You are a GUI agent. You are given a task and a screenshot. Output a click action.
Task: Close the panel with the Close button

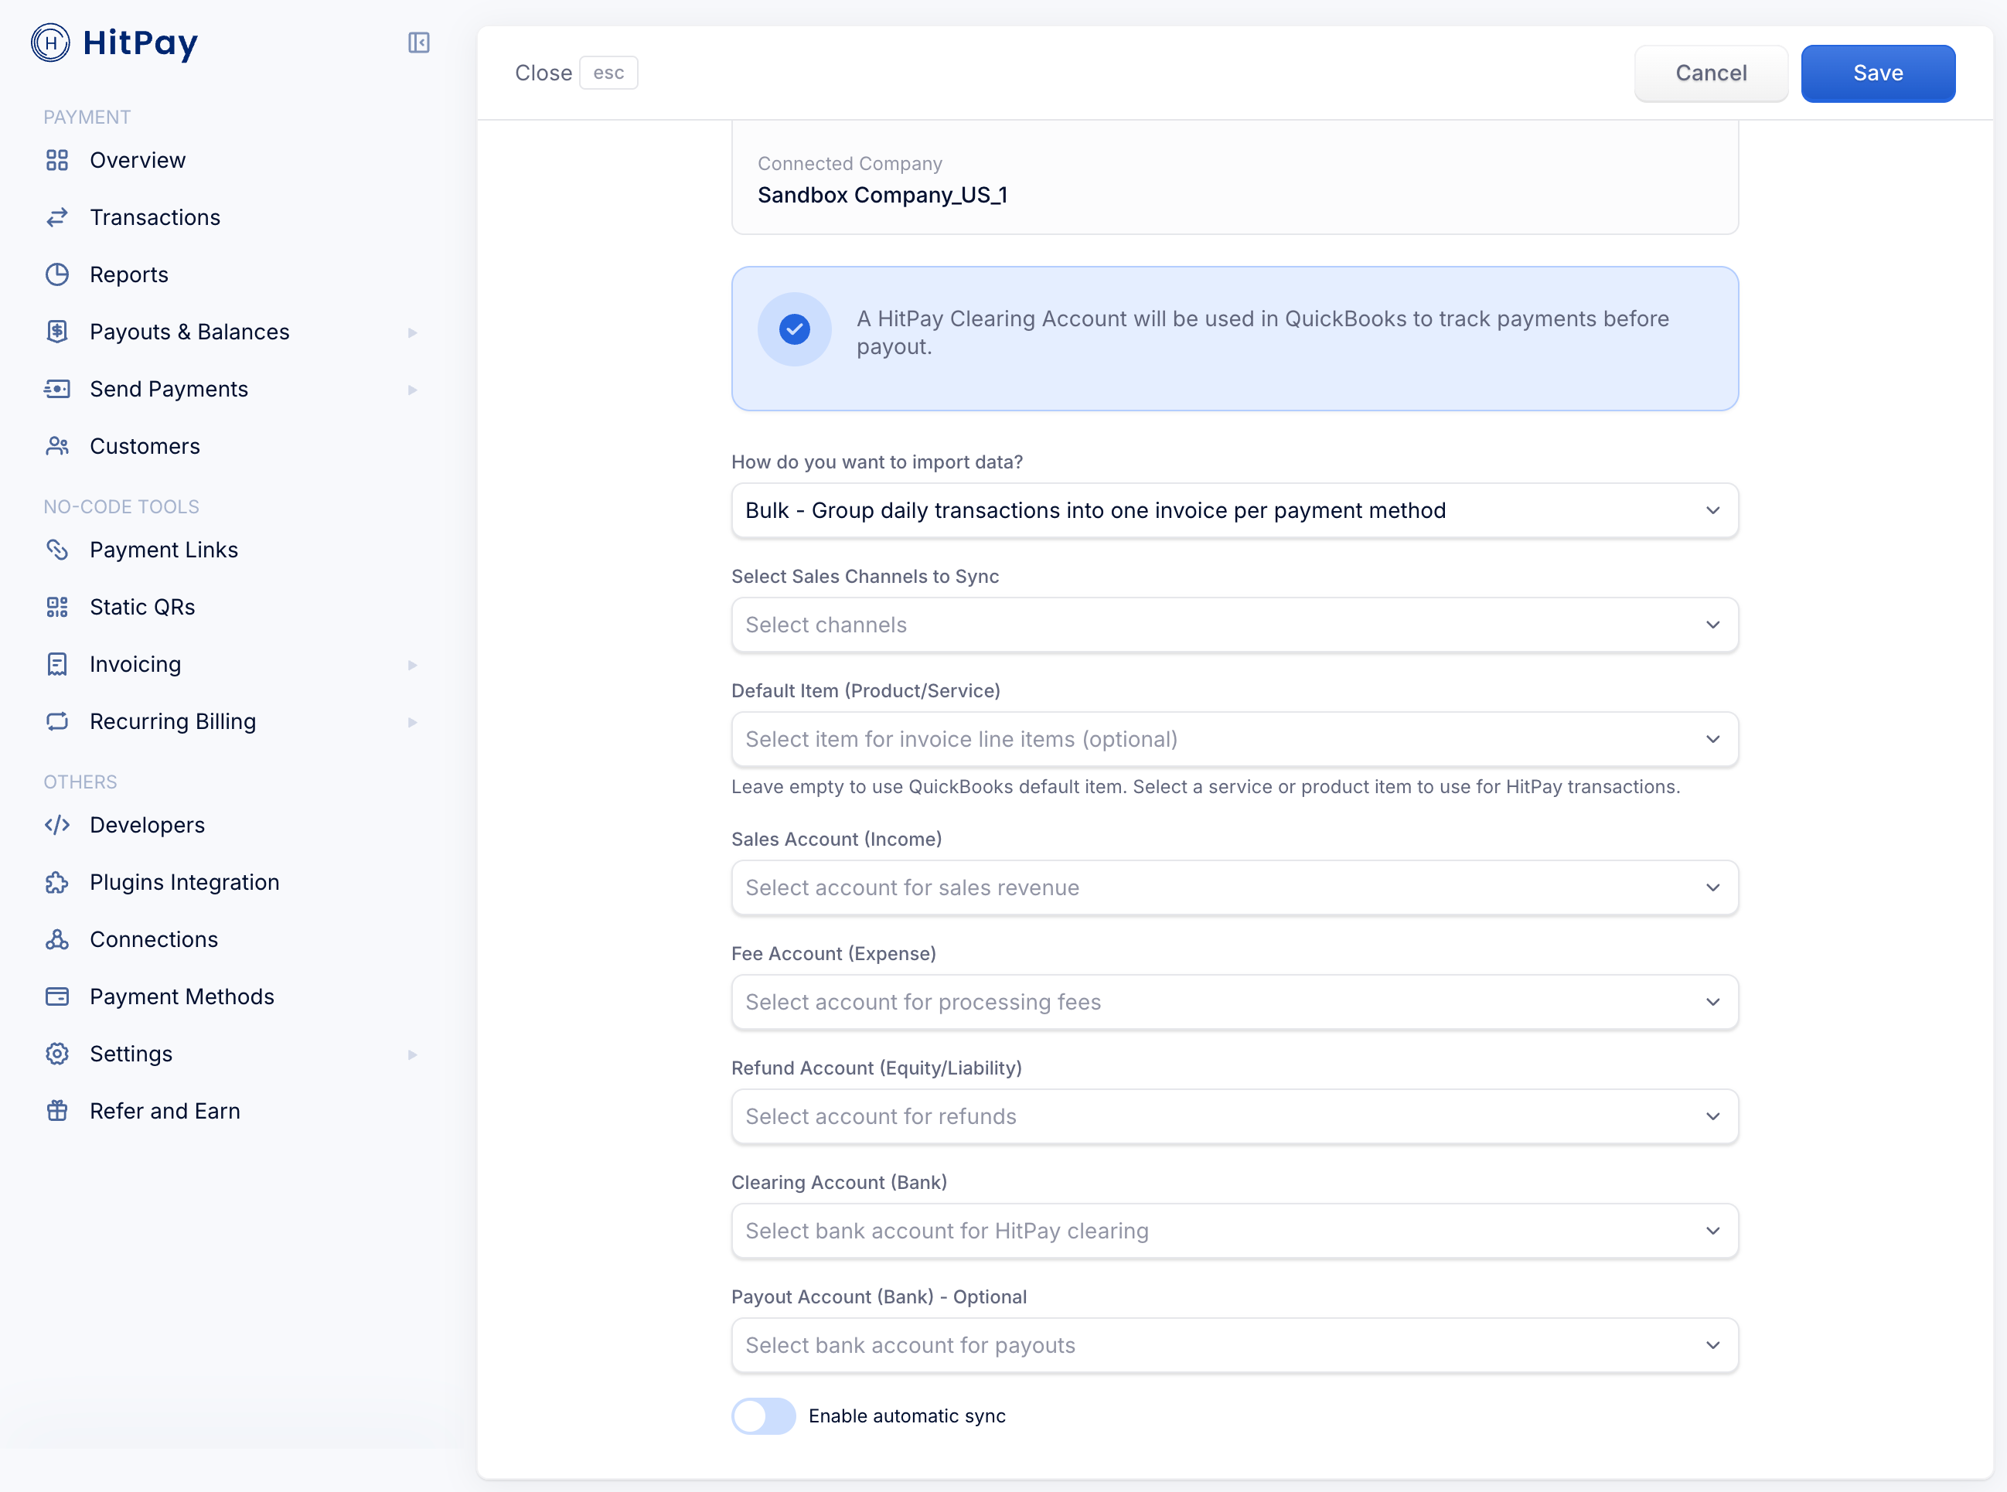[543, 72]
